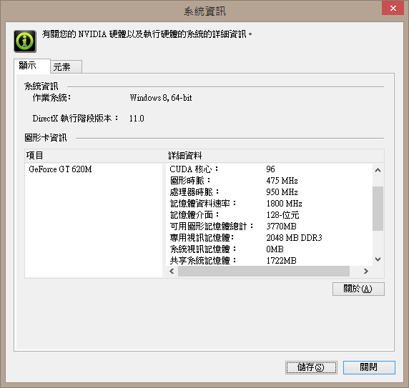Click the horizontal scrollbar thumb
Viewport: 409px width, 388px height.
pyautogui.click(x=264, y=272)
